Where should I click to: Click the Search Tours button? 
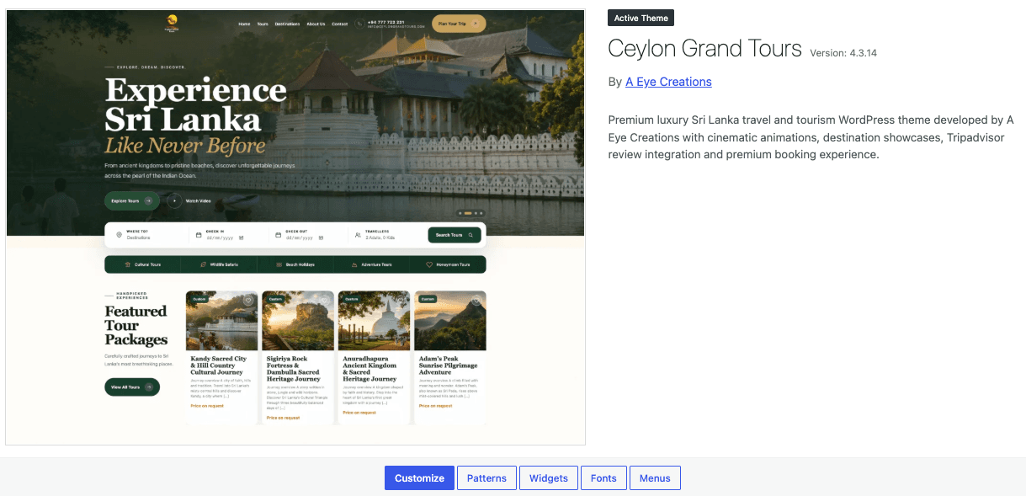(x=455, y=235)
